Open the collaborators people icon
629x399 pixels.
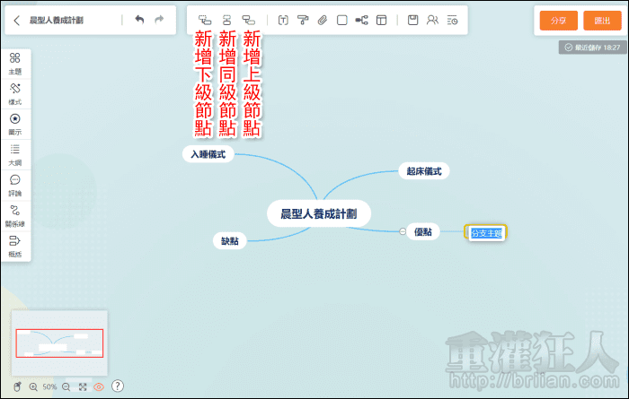(x=432, y=20)
